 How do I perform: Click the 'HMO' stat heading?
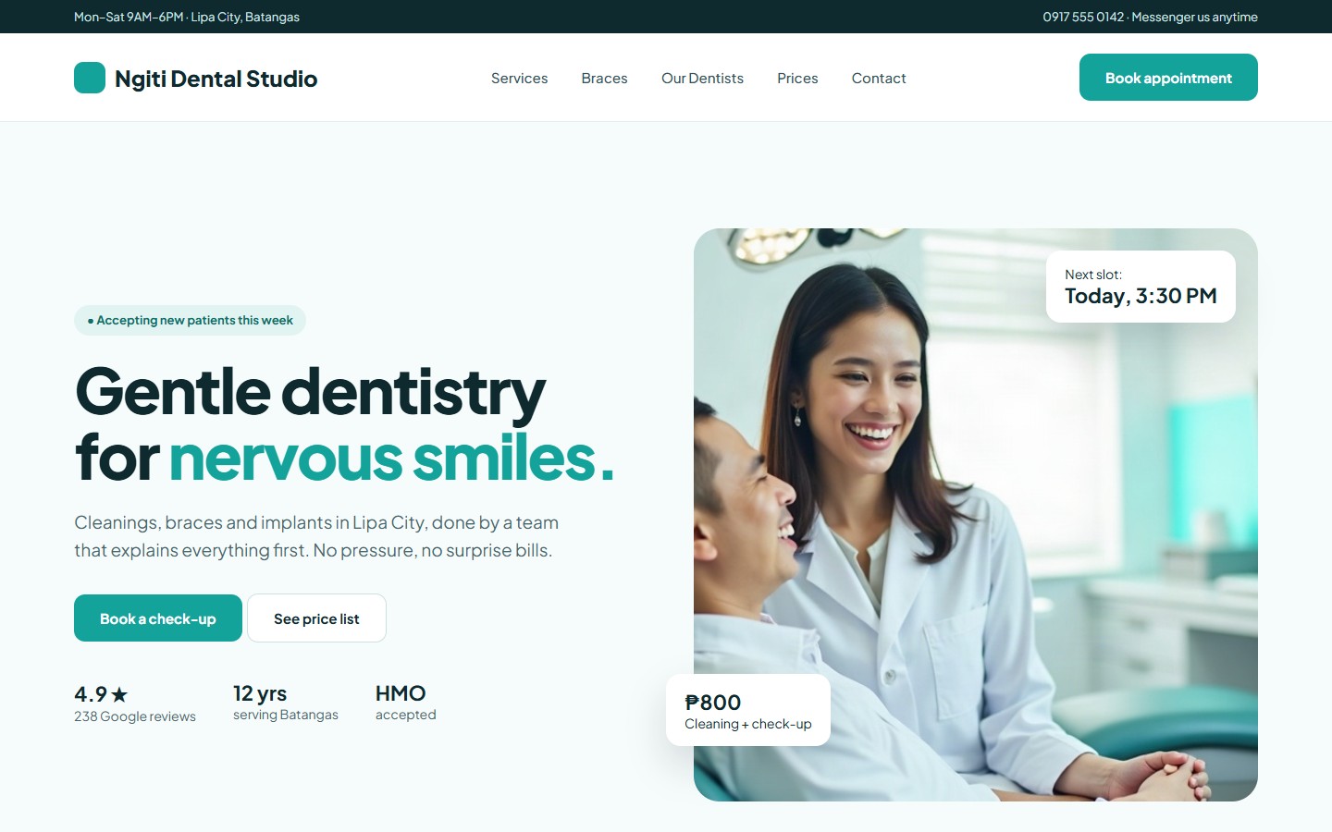(401, 693)
